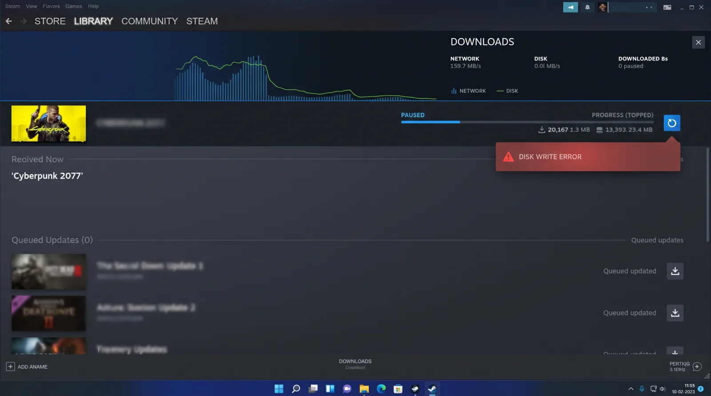
Task: Click the PAUSED status label
Action: pos(413,115)
